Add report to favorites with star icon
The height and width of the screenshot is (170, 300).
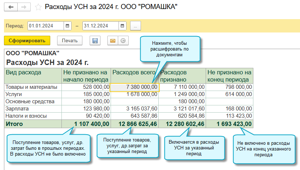pyautogui.click(x=38, y=7)
